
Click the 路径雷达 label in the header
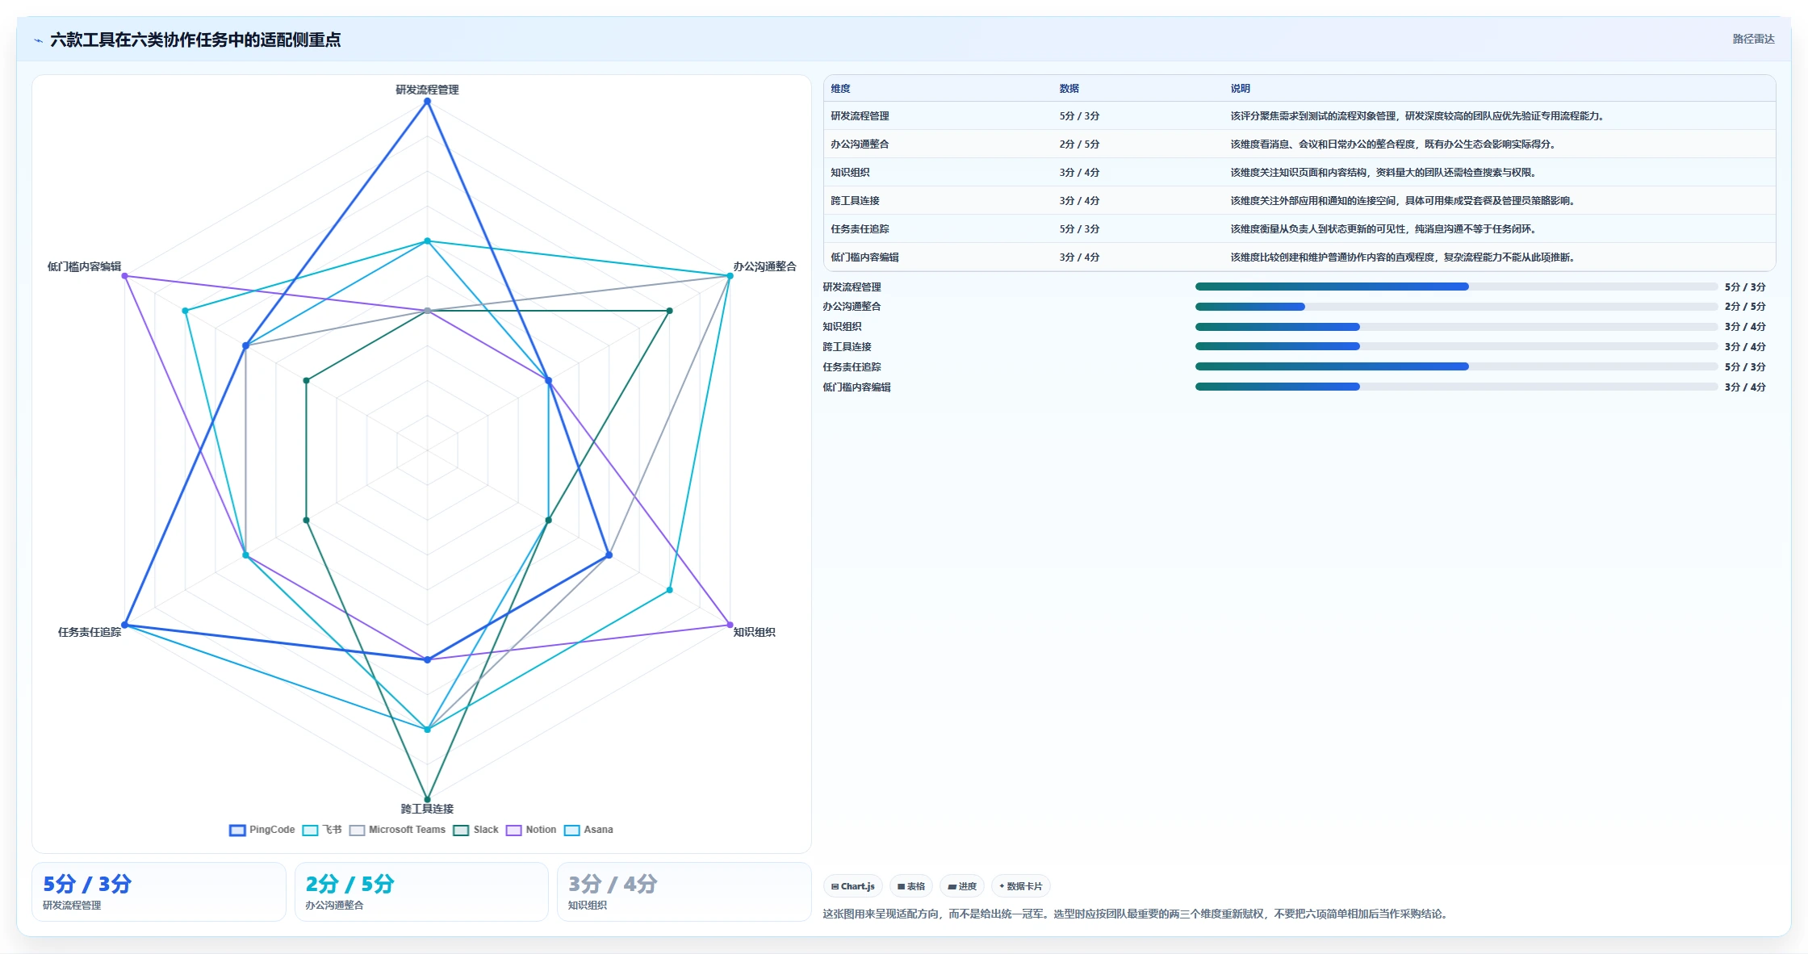pos(1753,39)
